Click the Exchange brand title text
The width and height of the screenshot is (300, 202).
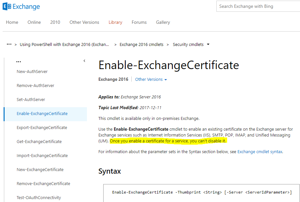[x=26, y=7]
